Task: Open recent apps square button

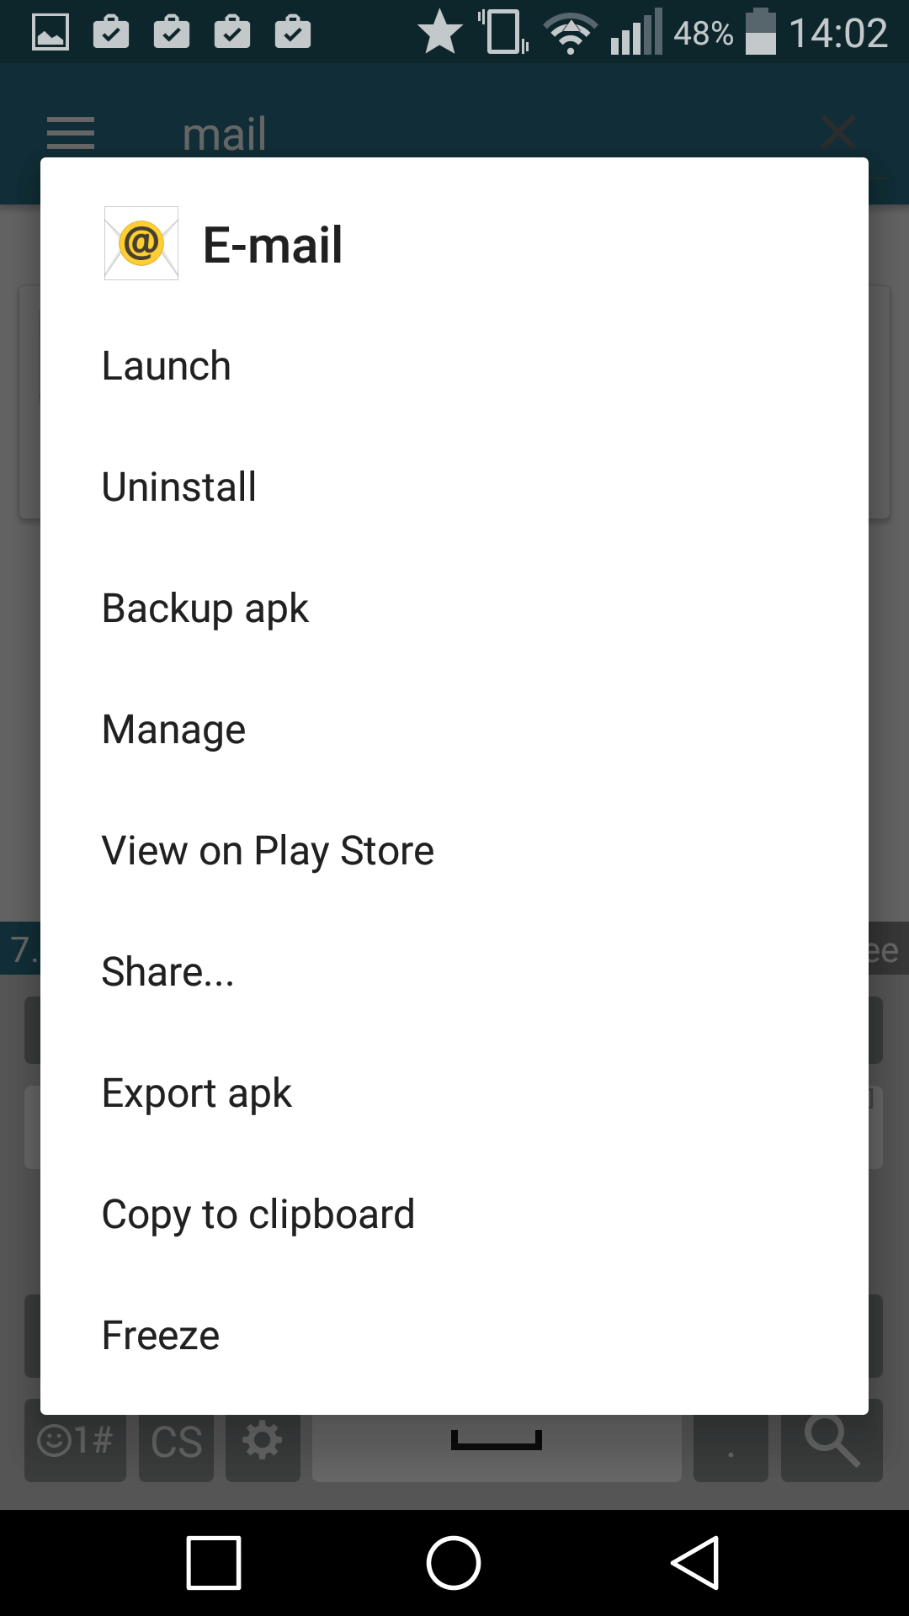Action: [214, 1563]
